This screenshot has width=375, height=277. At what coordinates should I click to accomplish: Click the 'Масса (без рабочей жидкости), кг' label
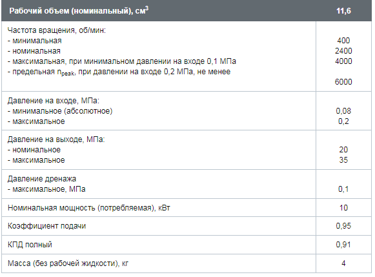(68, 263)
